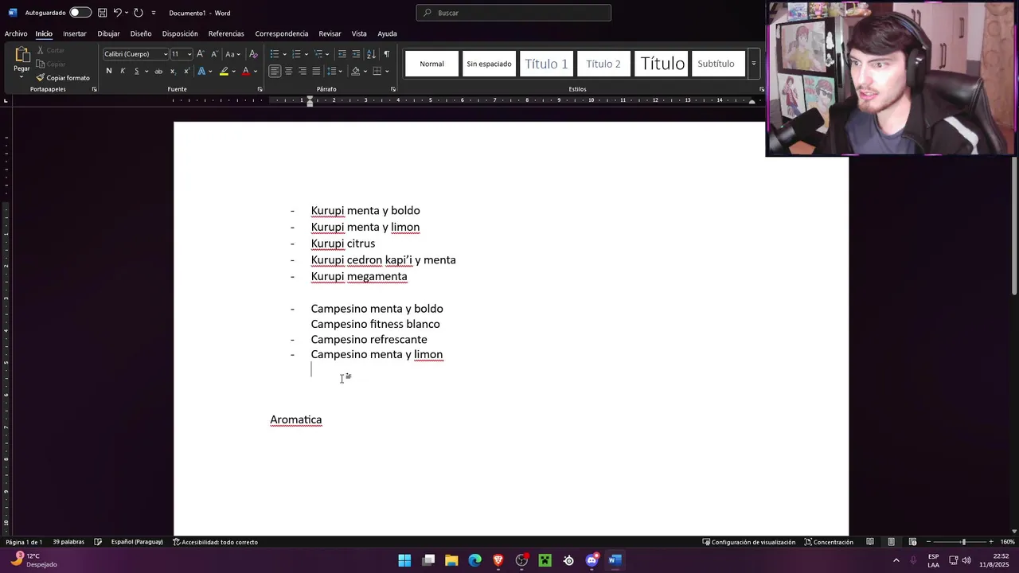Screen dimensions: 1019x573
Task: Open Brave browser from taskbar
Action: 498,560
